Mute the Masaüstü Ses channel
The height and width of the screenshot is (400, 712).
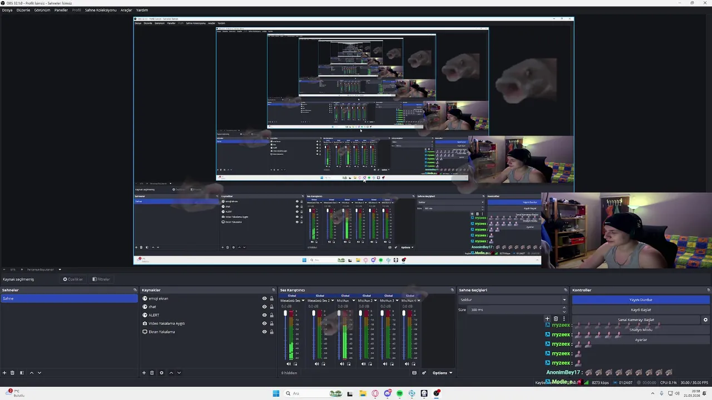pos(289,364)
